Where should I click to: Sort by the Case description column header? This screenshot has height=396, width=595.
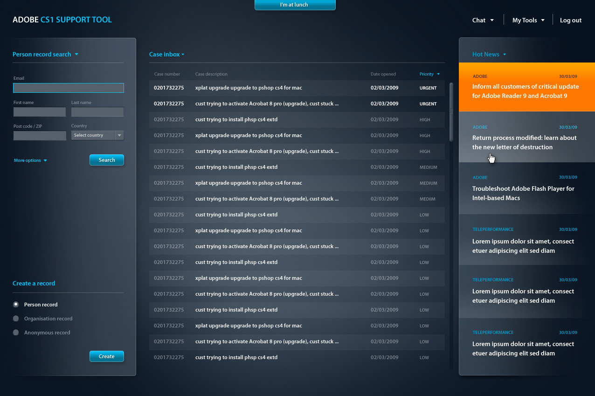coord(211,74)
